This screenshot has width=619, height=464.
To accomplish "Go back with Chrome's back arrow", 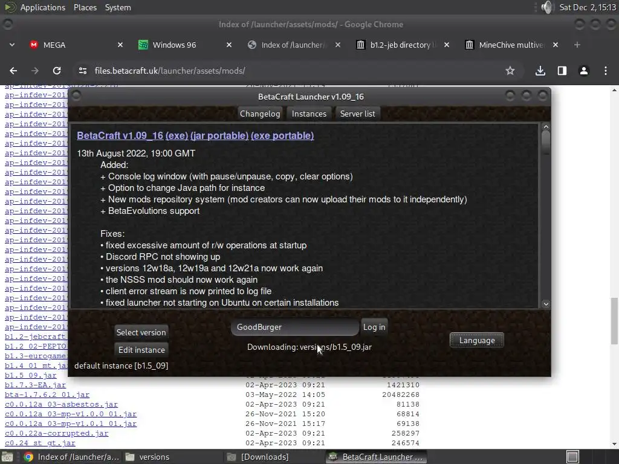I will click(13, 71).
